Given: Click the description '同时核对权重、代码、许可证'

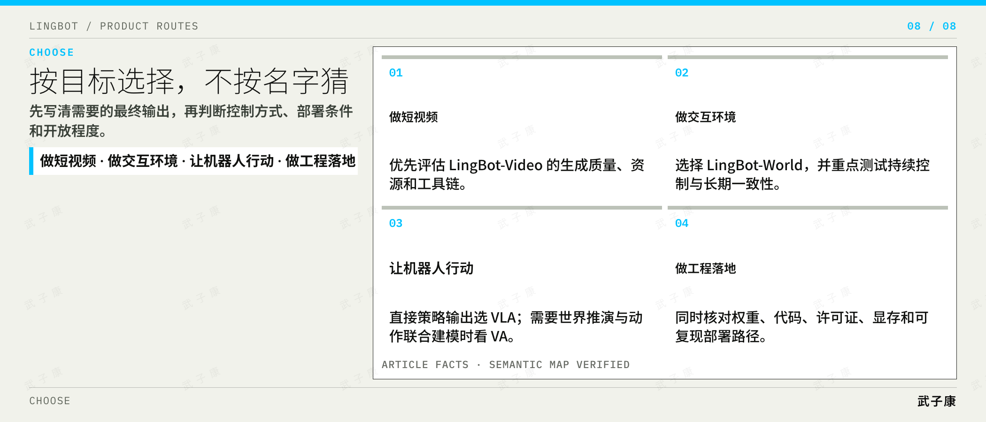Looking at the screenshot, I should tap(801, 327).
